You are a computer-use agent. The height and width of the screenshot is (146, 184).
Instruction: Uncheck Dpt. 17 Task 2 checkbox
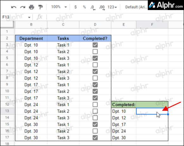95,91
